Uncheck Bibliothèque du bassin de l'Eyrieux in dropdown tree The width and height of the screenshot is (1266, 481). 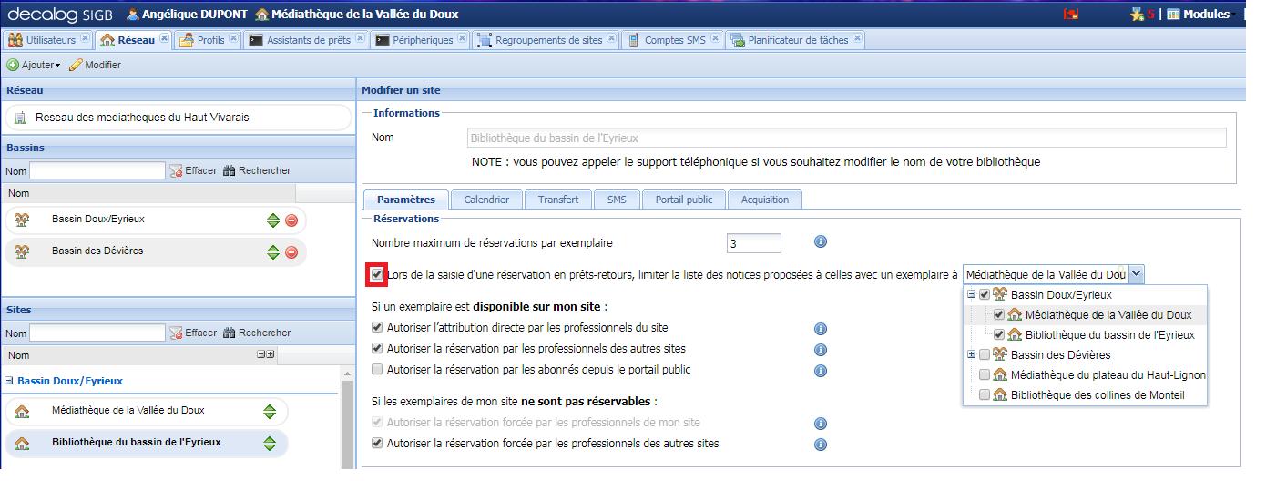999,334
